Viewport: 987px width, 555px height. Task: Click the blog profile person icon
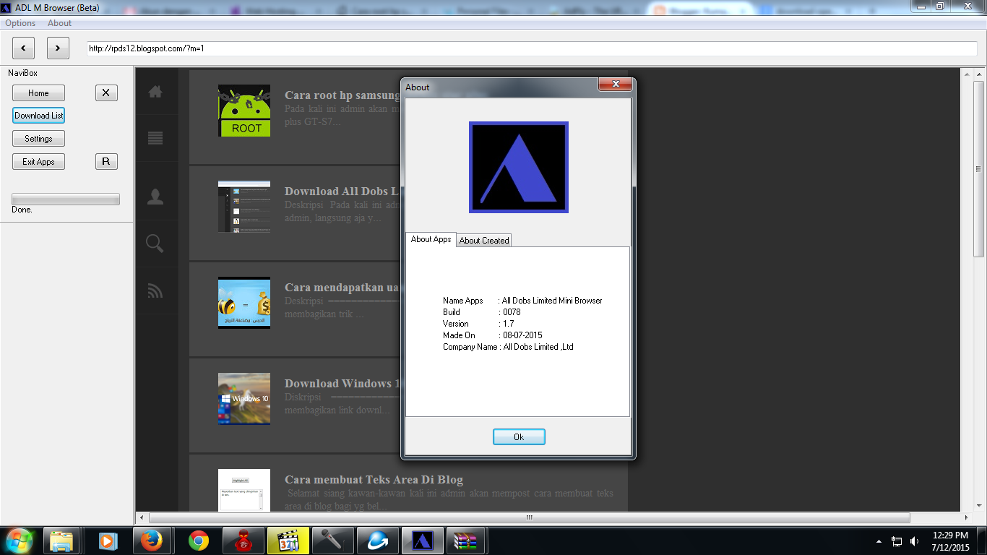coord(155,197)
